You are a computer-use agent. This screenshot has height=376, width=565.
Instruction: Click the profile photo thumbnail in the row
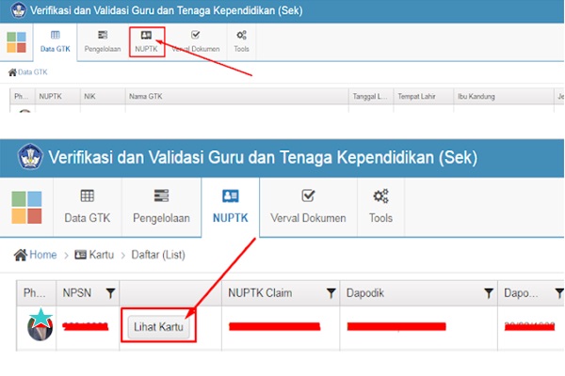point(40,325)
